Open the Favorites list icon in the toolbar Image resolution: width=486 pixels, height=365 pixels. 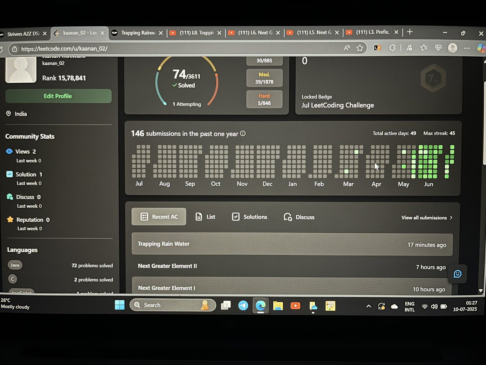pos(424,48)
